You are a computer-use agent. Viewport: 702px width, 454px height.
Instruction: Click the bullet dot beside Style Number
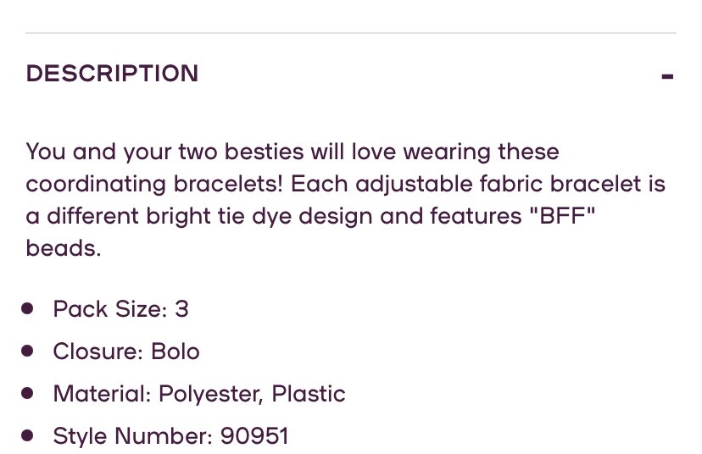[x=28, y=436]
